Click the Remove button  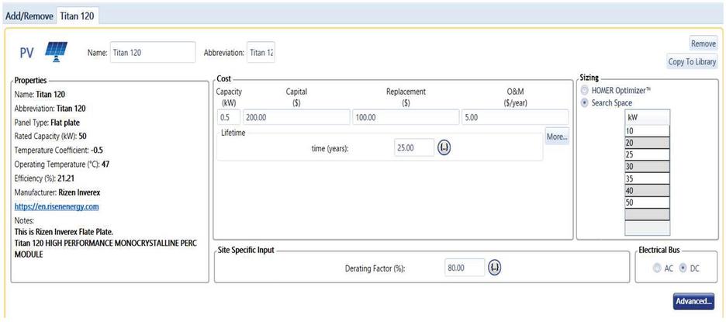tap(703, 44)
